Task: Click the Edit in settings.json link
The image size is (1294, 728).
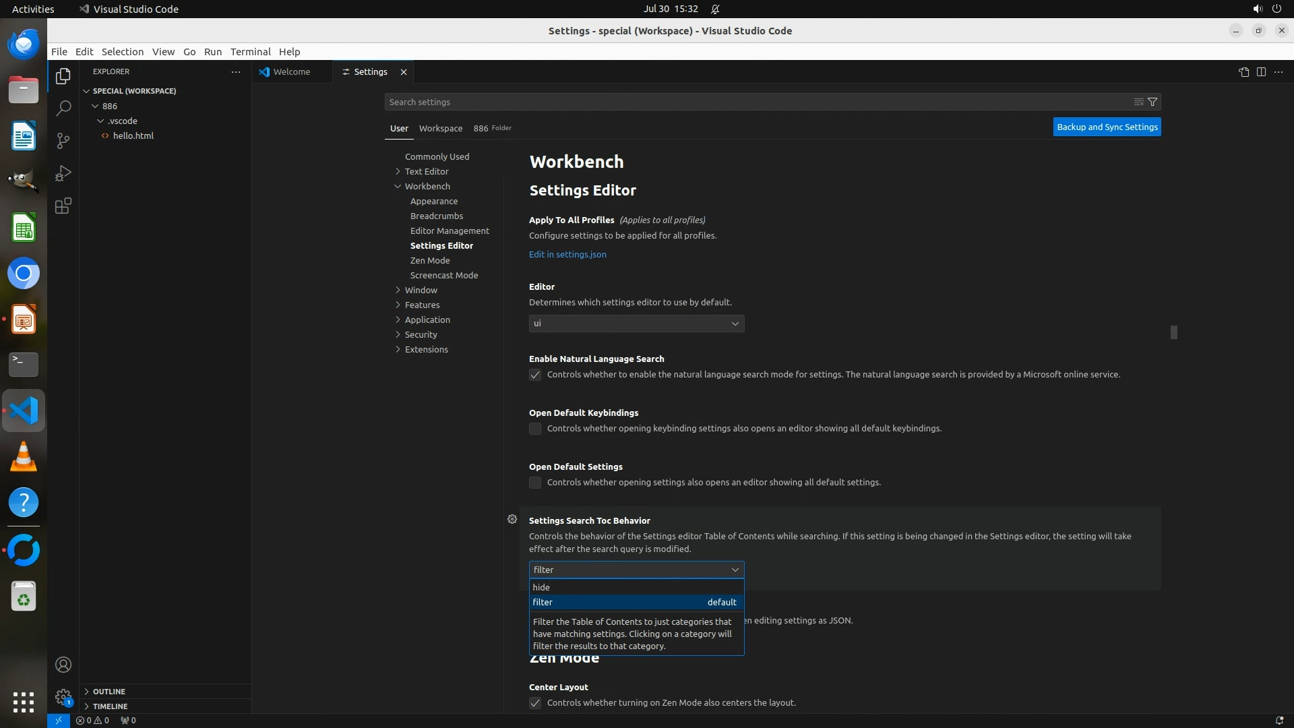Action: 567,254
